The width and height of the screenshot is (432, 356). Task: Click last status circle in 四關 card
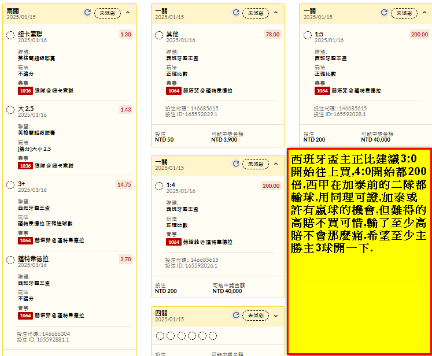213,336
